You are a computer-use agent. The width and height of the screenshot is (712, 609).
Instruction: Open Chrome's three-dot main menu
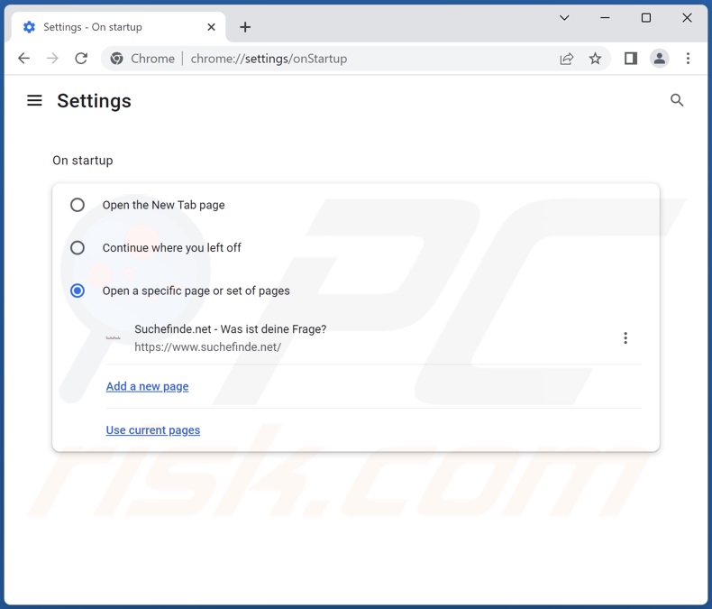(688, 59)
